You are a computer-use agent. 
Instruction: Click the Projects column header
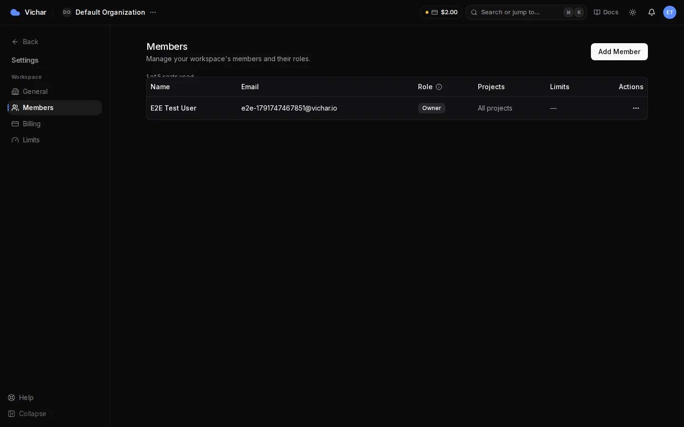pos(491,87)
